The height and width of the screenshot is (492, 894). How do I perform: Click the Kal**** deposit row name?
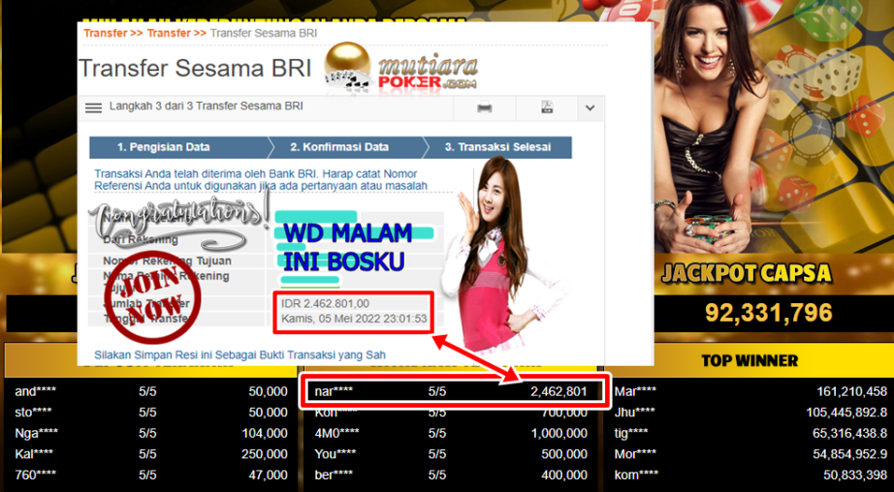click(34, 454)
